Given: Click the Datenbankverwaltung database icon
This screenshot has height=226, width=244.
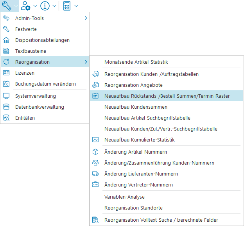Looking at the screenshot, I should click(6, 107).
